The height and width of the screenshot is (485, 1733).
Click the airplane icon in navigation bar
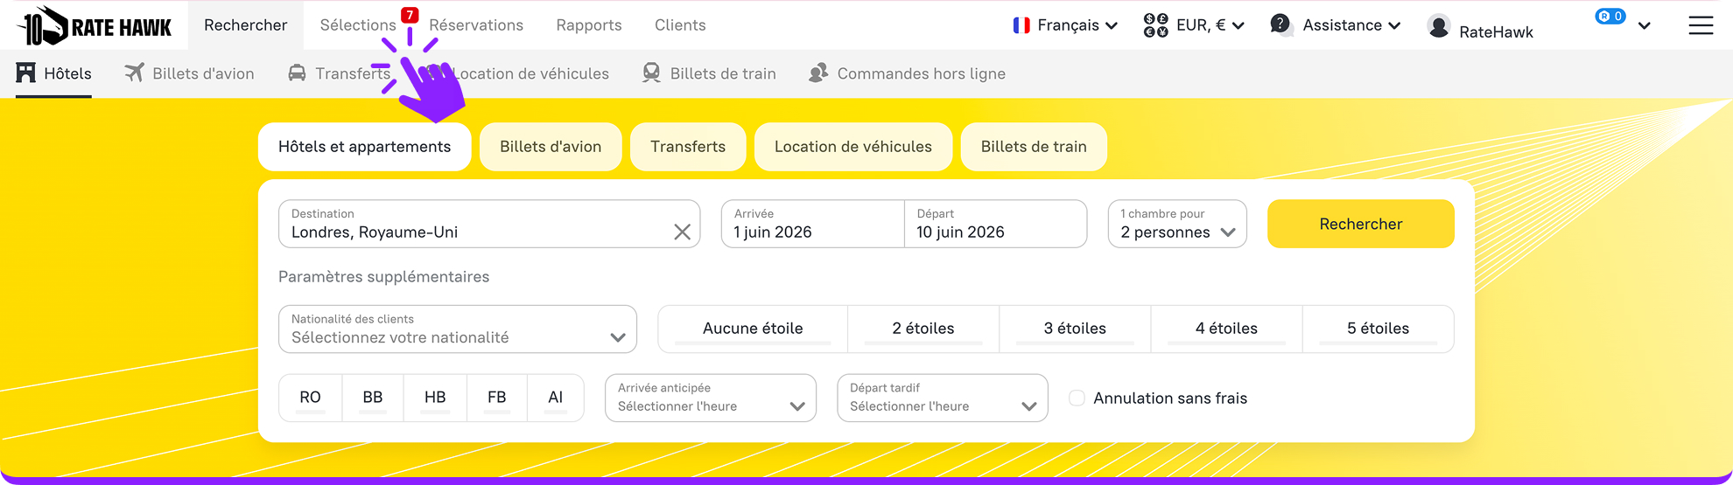point(134,73)
